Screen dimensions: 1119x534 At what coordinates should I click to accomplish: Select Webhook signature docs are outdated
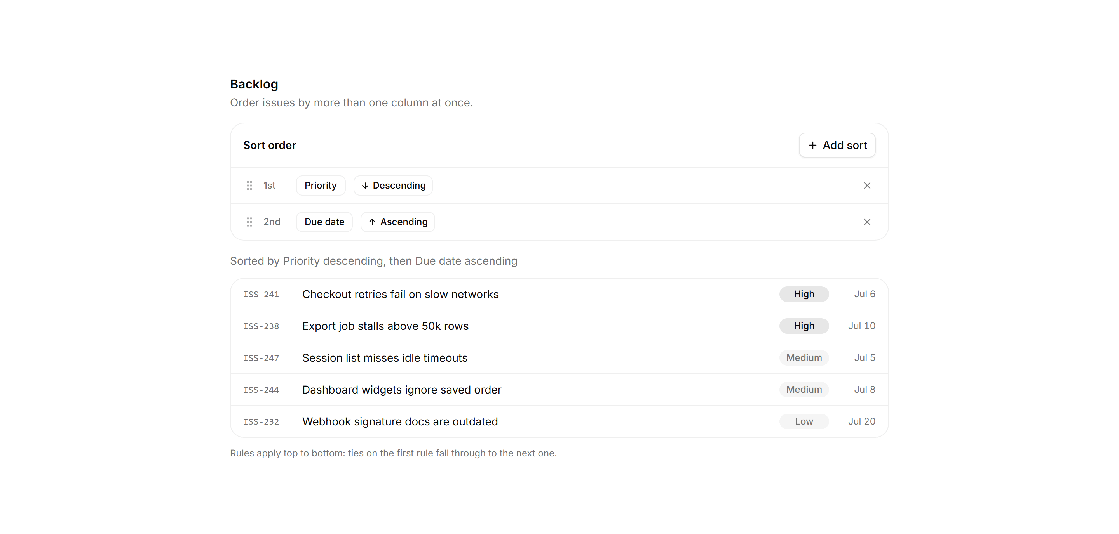coord(400,421)
